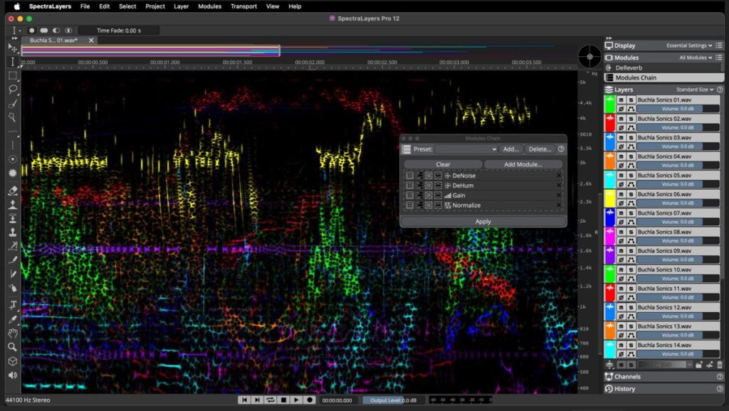729x411 pixels.
Task: Toggle bypass on DeNoise module
Action: coord(409,176)
